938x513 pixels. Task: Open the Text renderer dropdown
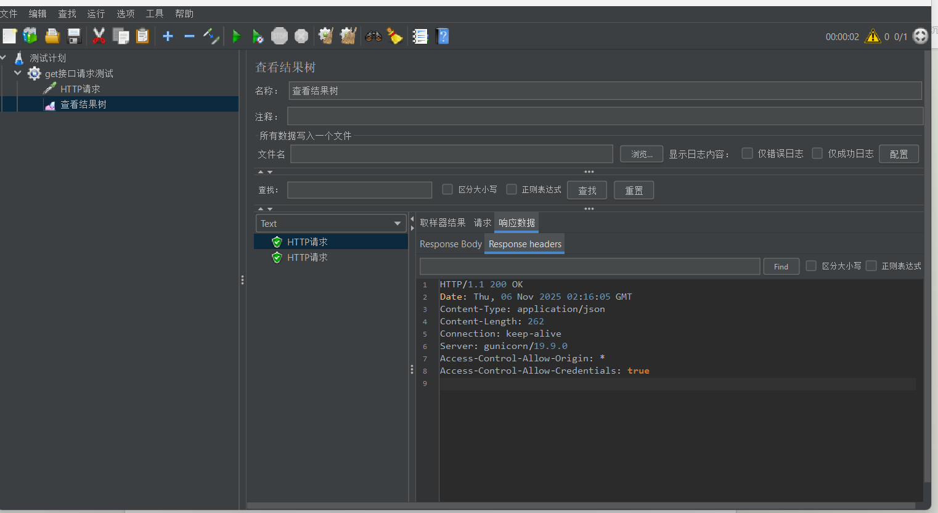click(331, 223)
